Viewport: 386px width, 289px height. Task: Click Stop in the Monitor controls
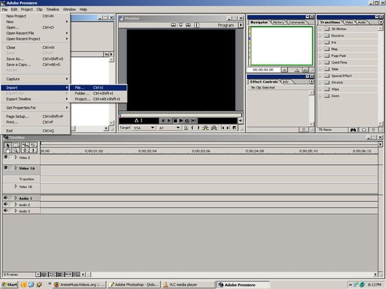175,120
